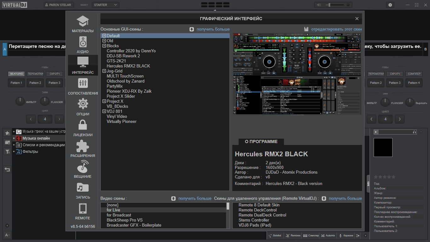This screenshot has width=430, height=242.
Task: Expand the Jog-Grid skin group
Action: 104,71
